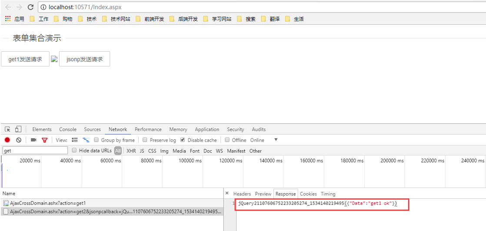Switch to large request rows view
The height and width of the screenshot is (231, 486).
click(x=75, y=140)
